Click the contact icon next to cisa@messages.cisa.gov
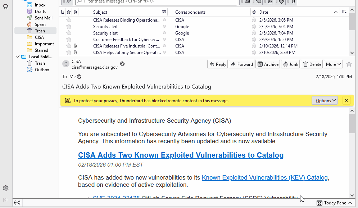 122,64
